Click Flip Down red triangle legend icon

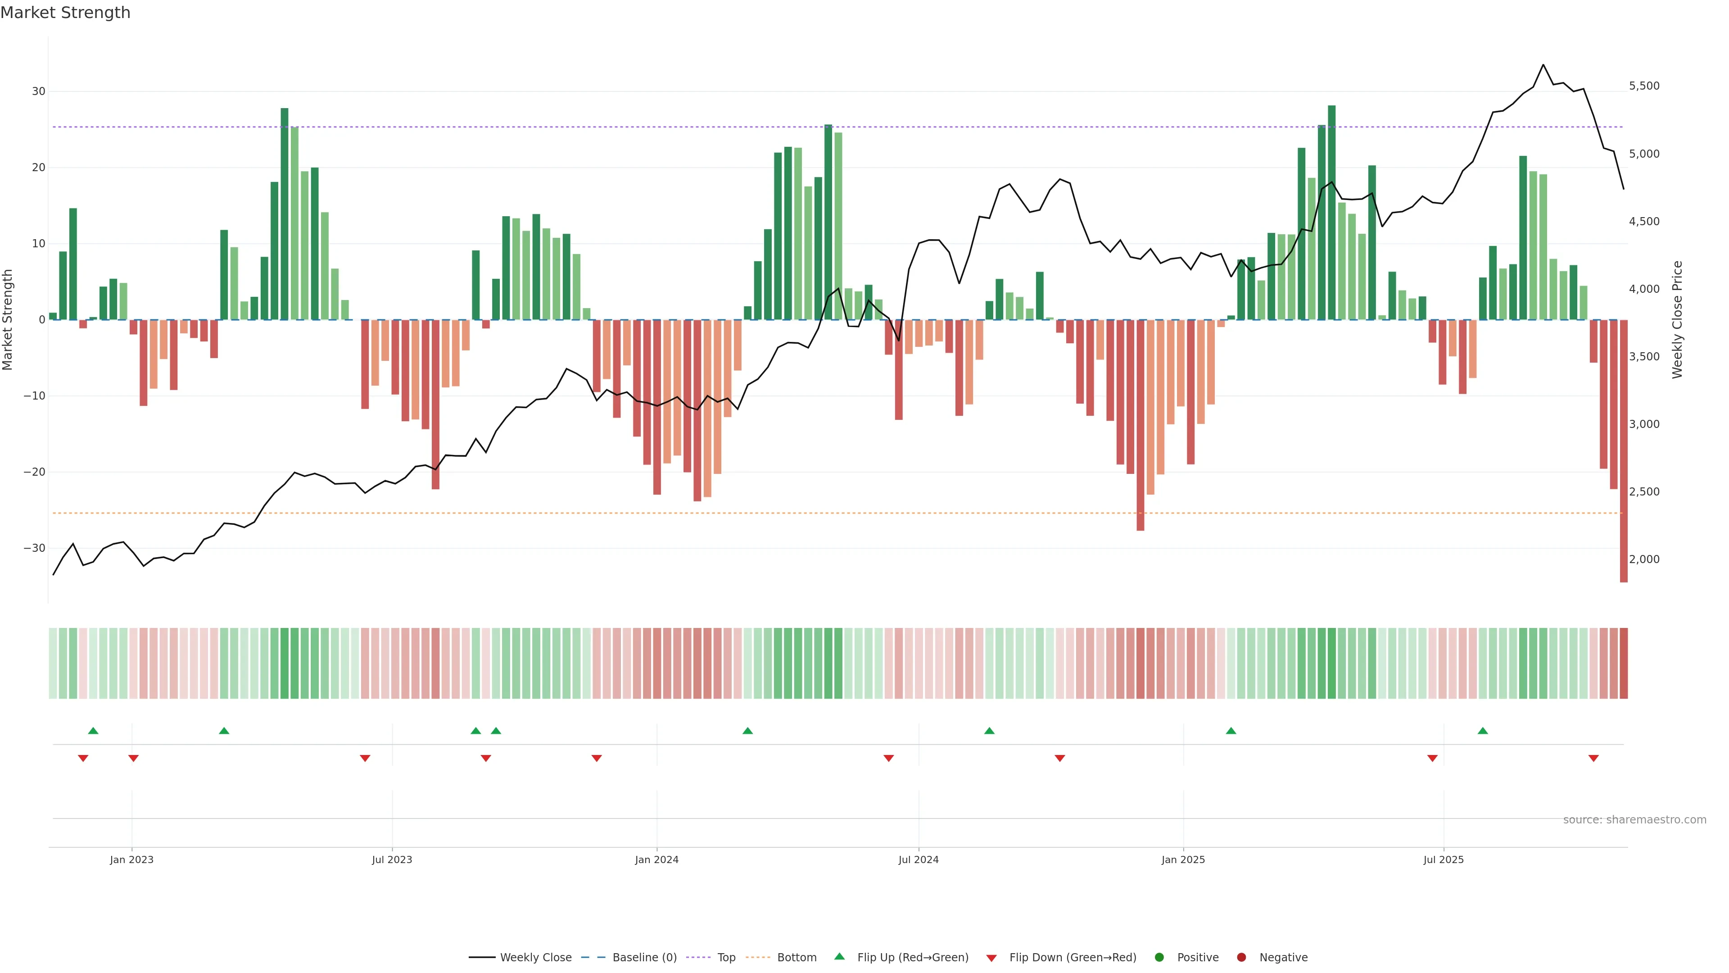pyautogui.click(x=991, y=958)
